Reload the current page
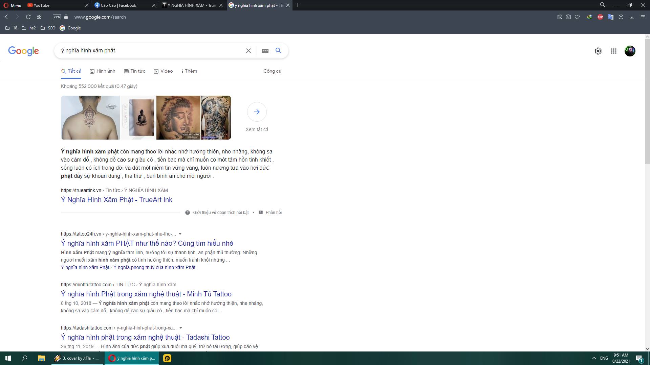Image resolution: width=650 pixels, height=365 pixels. [28, 17]
